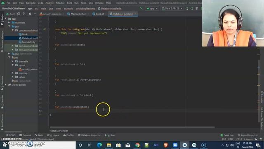Click the apply code changes icon

pyautogui.click(x=192, y=8)
